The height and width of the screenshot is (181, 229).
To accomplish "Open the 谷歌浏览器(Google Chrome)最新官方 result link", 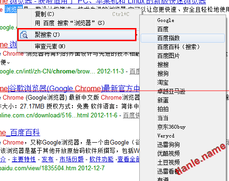I will click(x=70, y=88).
